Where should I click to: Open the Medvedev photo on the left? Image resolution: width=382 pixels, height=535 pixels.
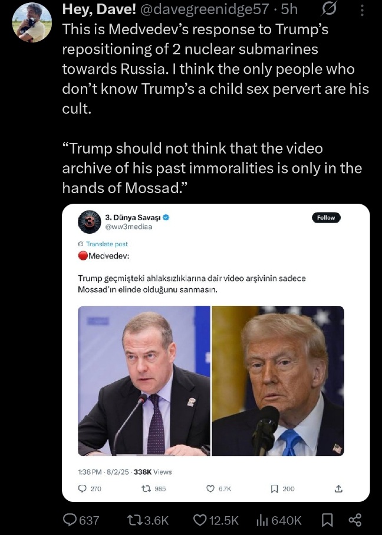[x=144, y=381]
